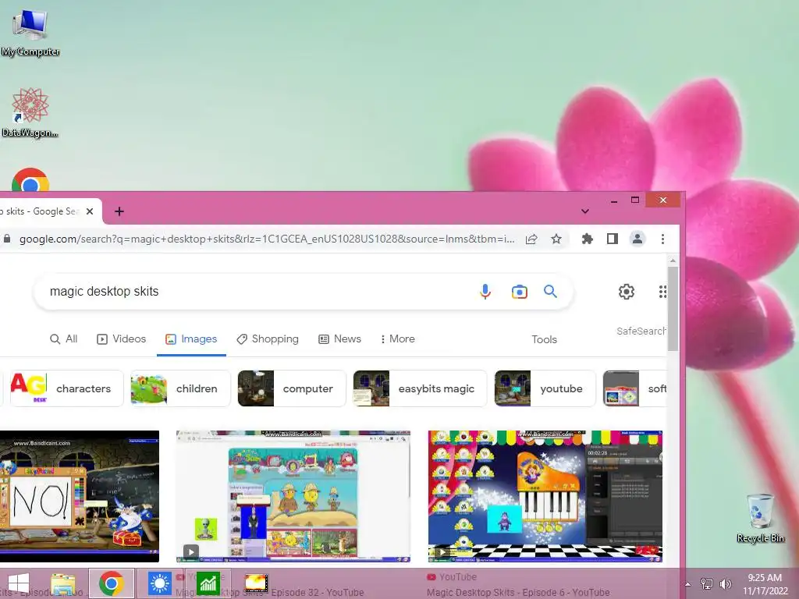Open the Tools filter button
Screen dimensions: 799x599
pyautogui.click(x=544, y=339)
